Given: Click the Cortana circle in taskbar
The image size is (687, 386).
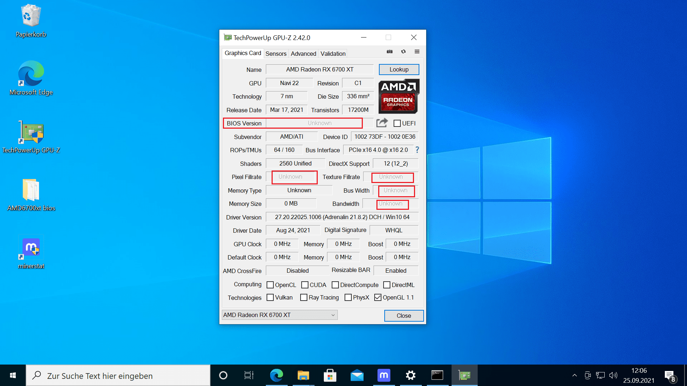Looking at the screenshot, I should click(223, 375).
